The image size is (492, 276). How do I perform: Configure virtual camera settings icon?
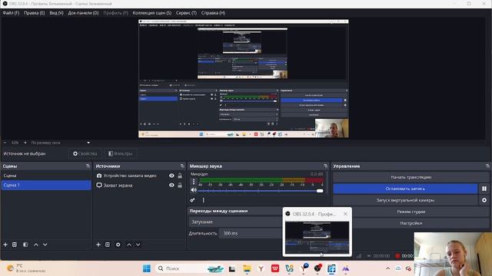coord(484,200)
